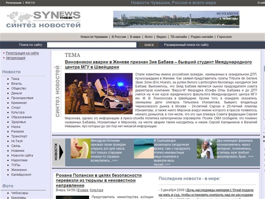Select Общество category in sidebar

point(19,88)
